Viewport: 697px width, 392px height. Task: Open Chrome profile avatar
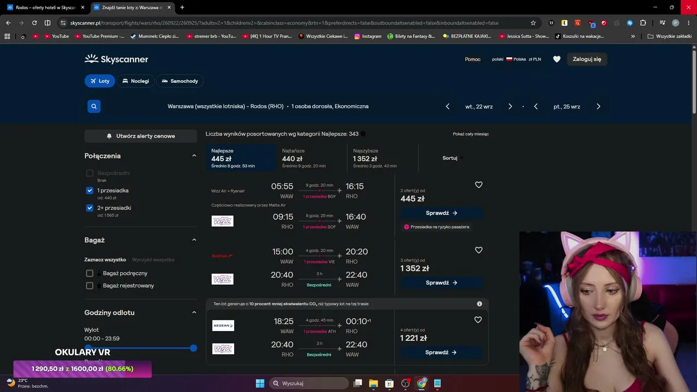coord(676,23)
